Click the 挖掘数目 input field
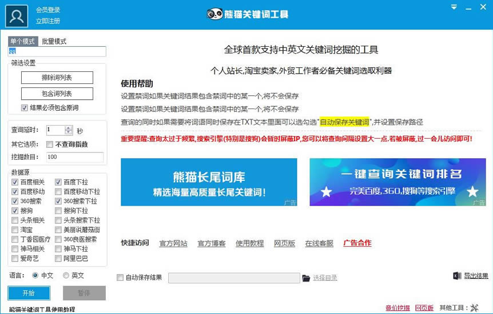 74,157
